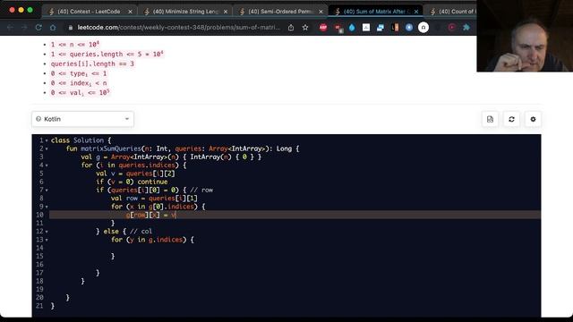Viewport: 573px width, 322px height.
Task: Click the '0 <= index' constraint
Action: pos(79,83)
